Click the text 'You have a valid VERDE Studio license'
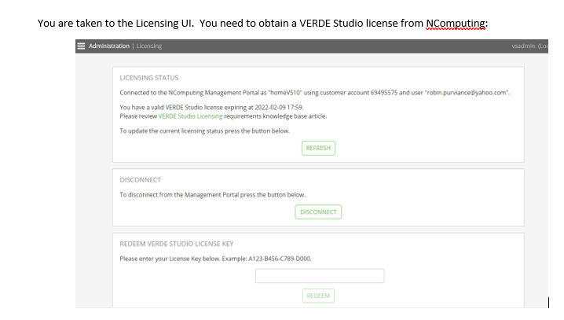 (x=211, y=107)
